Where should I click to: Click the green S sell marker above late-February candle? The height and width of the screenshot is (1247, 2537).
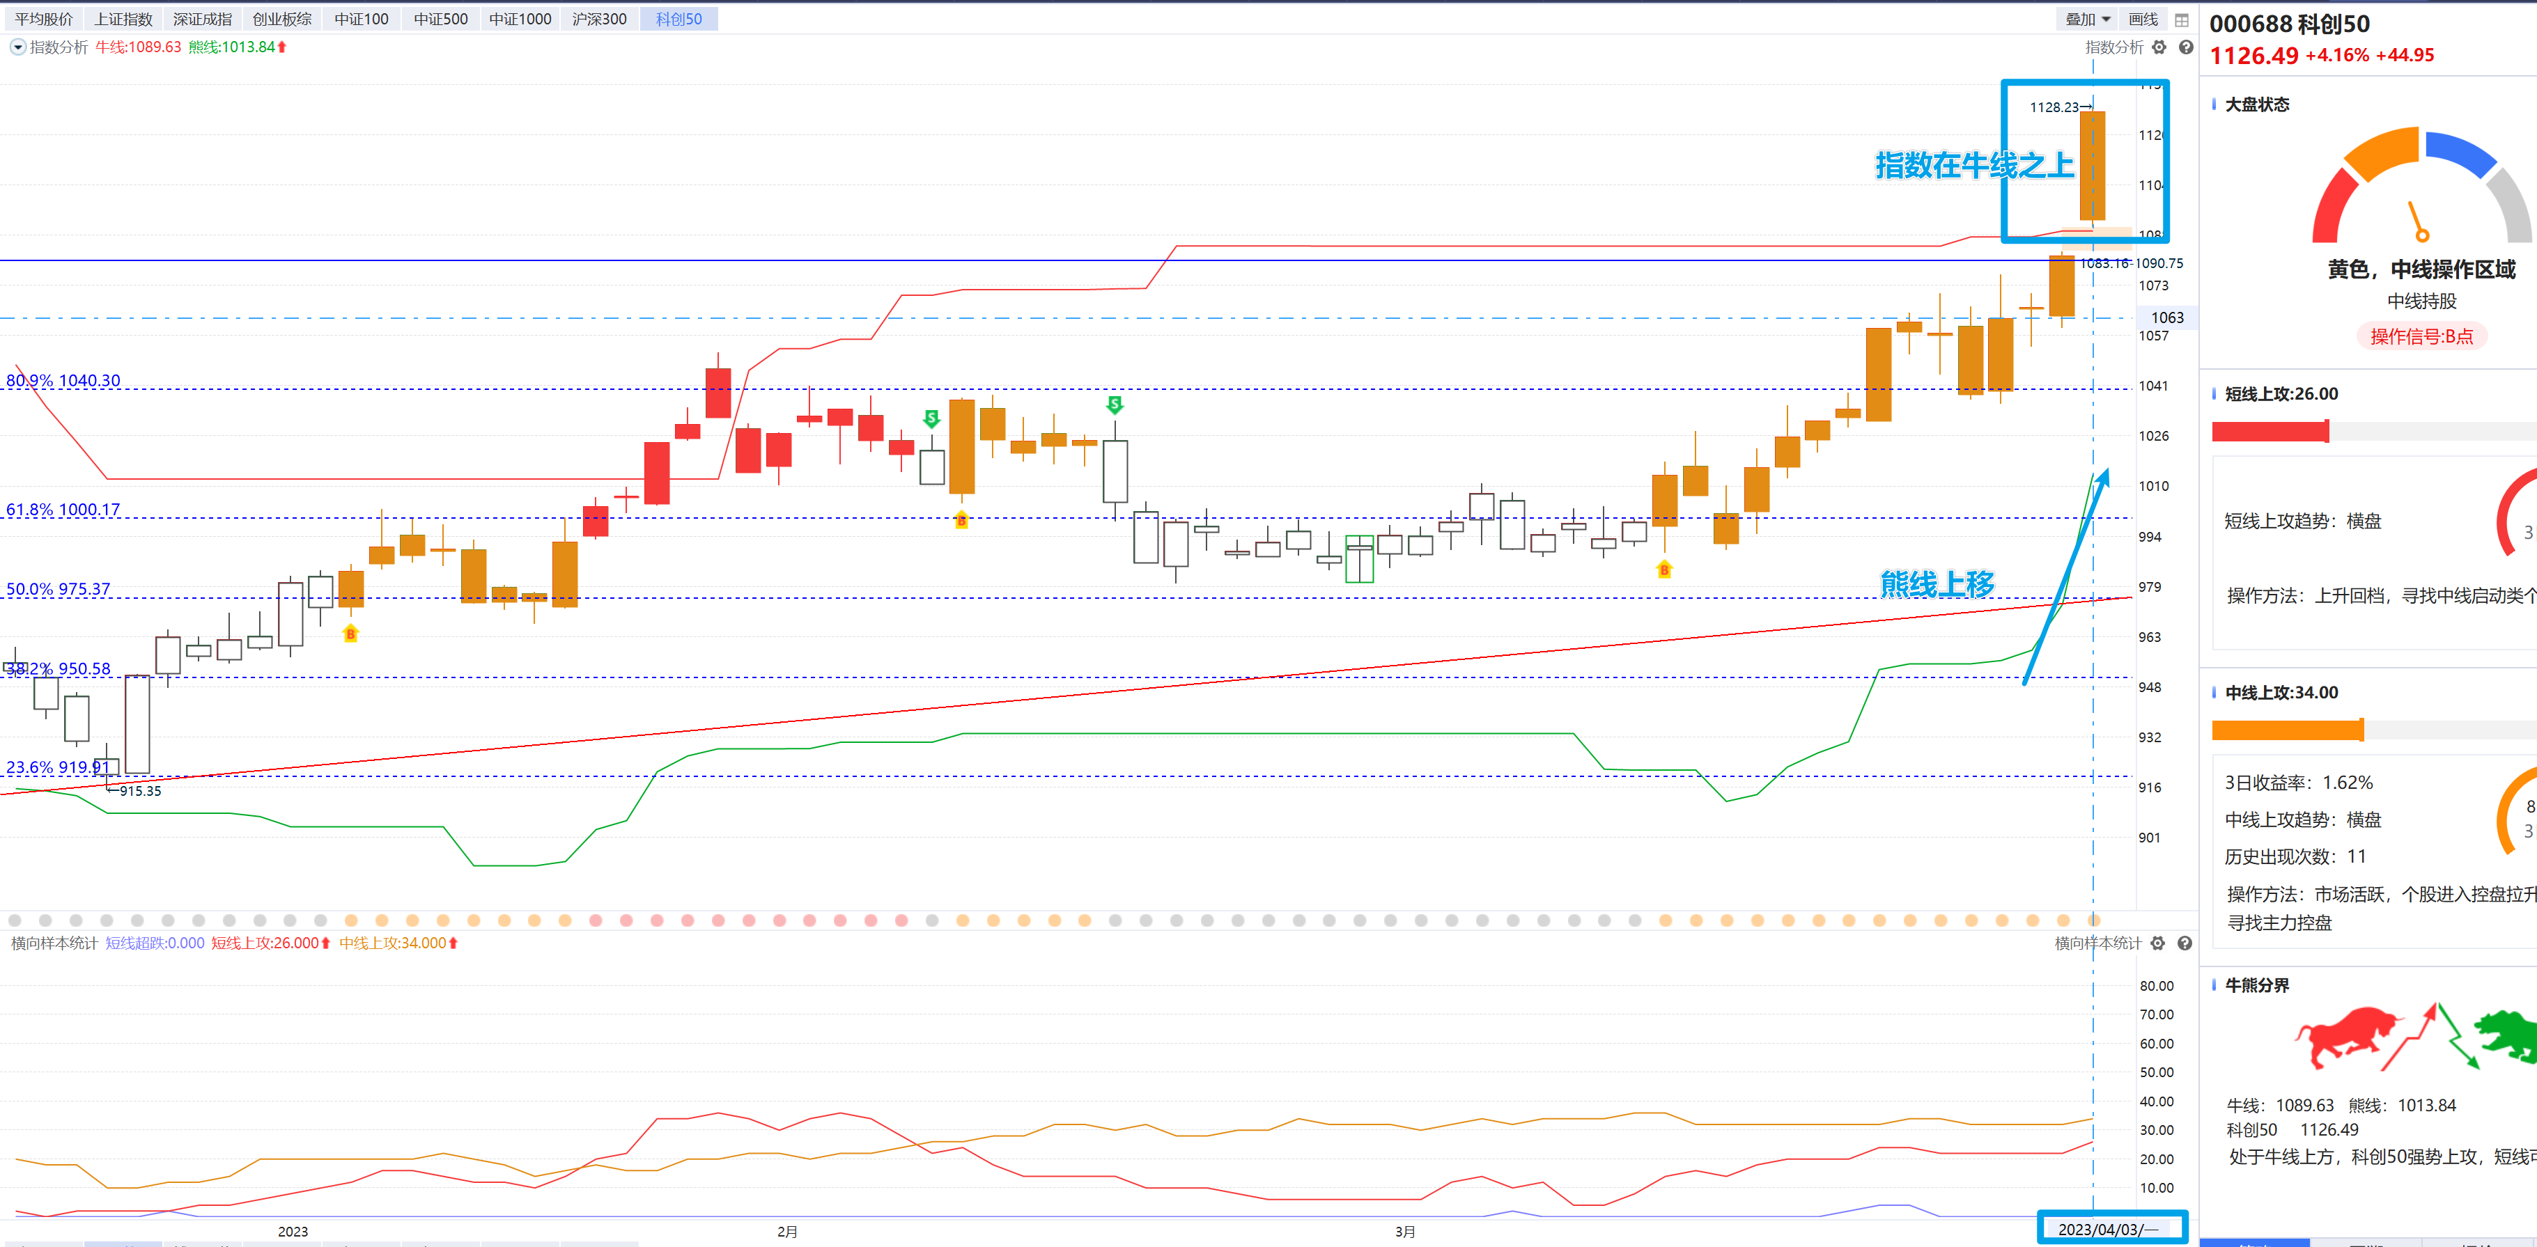click(x=1114, y=405)
